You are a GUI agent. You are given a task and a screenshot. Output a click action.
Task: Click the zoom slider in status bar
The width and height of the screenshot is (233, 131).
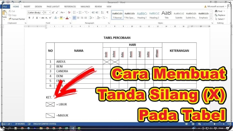pyautogui.click(x=214, y=124)
